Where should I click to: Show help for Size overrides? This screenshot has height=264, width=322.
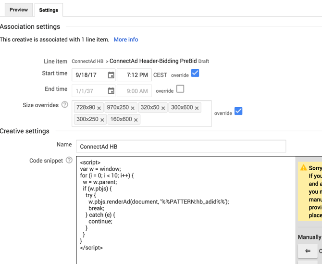coord(65,104)
